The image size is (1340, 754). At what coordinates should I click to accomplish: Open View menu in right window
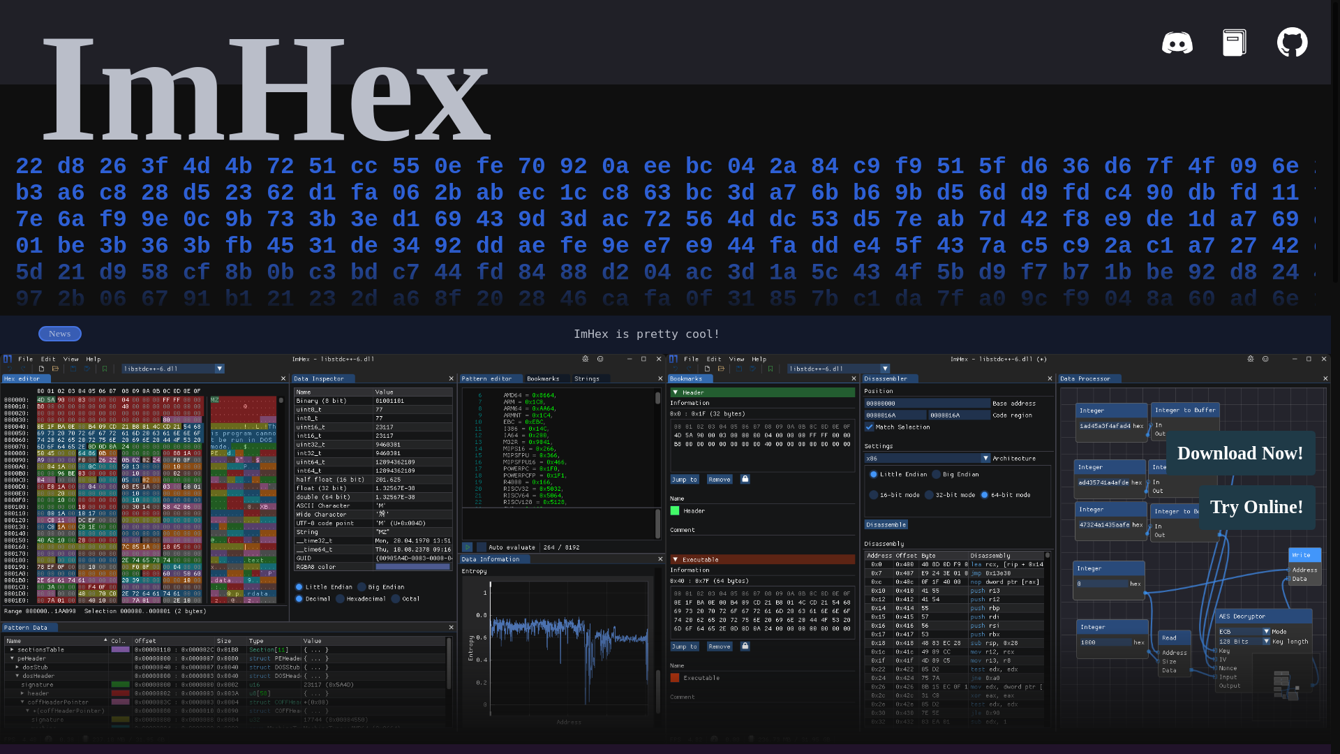point(737,359)
